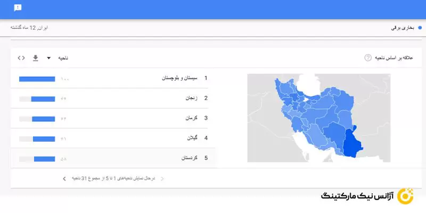426x213 pixels.
Task: Go to the next page of regions
Action: point(64,178)
